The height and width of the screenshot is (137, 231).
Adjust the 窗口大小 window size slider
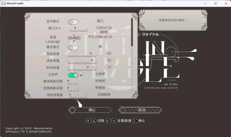[79, 29]
